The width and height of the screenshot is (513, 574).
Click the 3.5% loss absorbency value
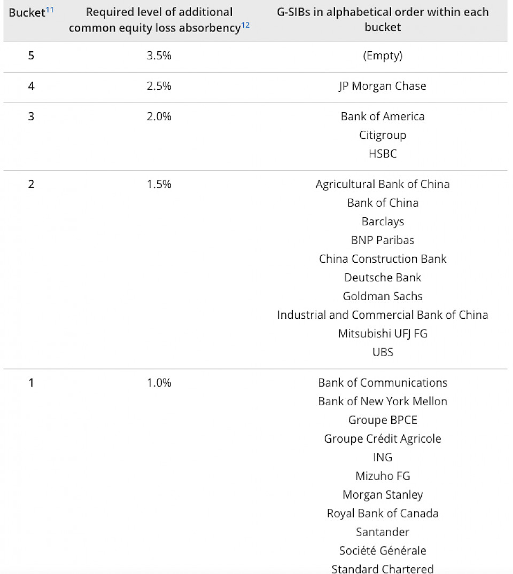(x=159, y=56)
